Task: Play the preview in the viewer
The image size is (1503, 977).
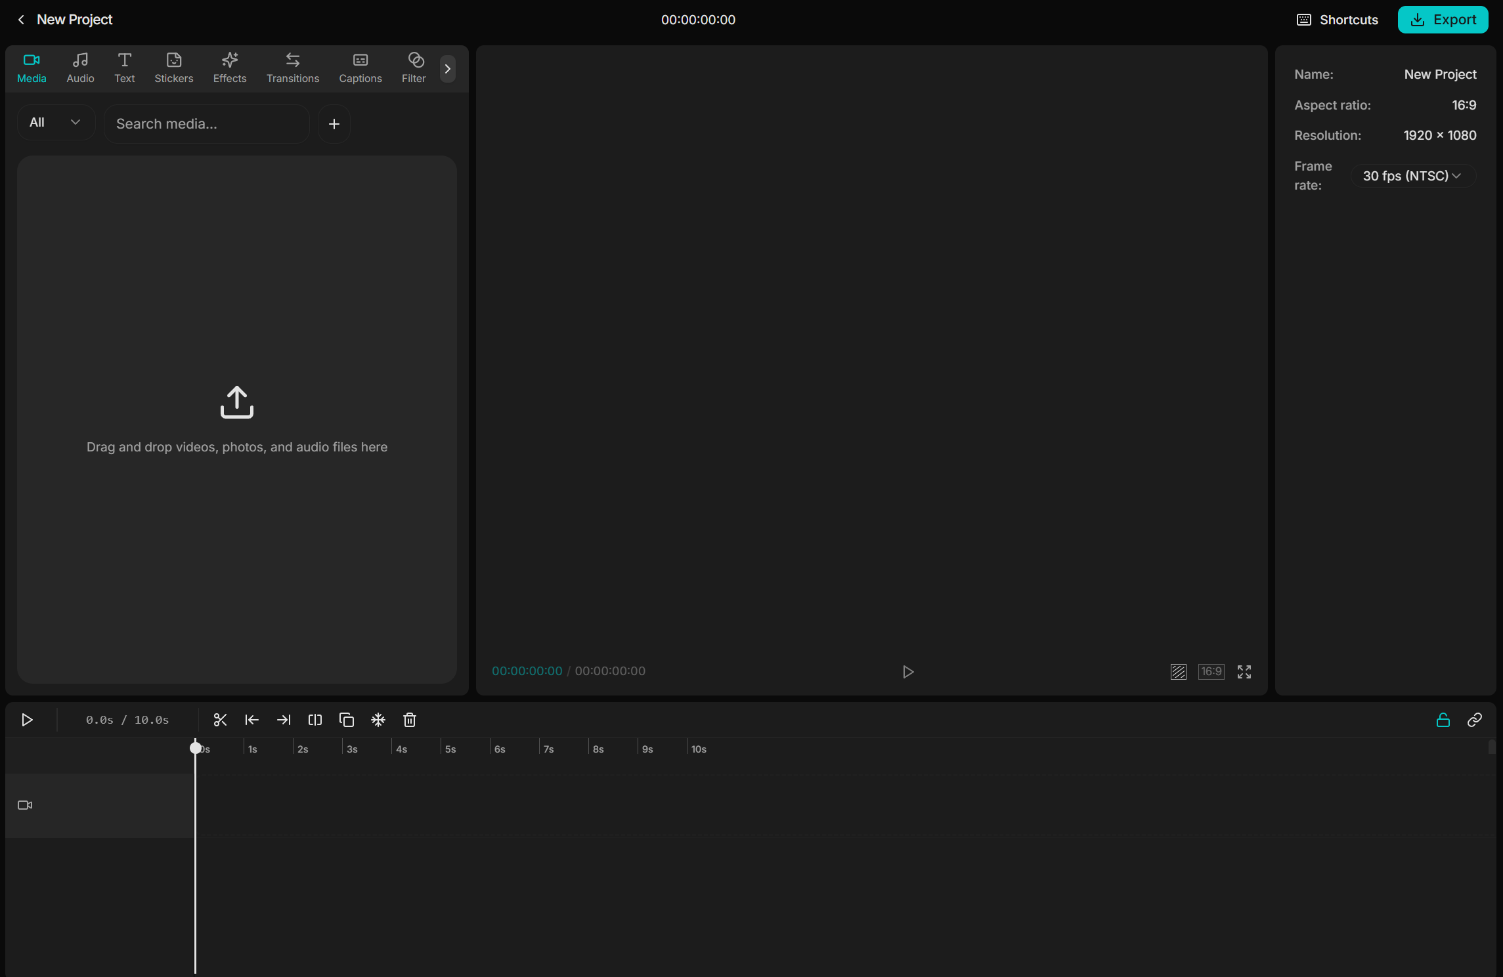Action: (908, 671)
